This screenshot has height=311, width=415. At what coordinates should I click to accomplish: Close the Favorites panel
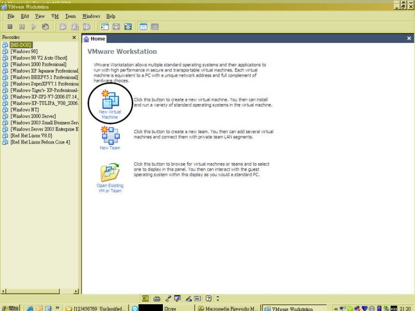click(x=74, y=37)
